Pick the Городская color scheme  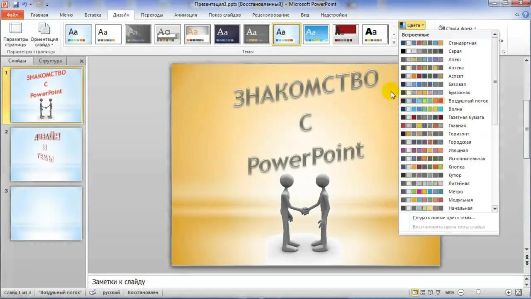[446, 142]
